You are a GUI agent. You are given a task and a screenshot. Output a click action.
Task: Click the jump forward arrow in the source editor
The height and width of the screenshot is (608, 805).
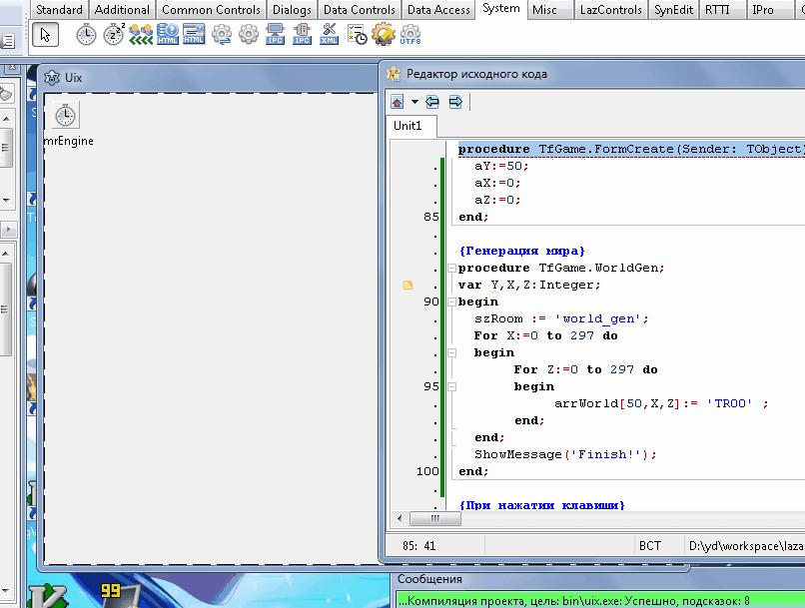455,102
